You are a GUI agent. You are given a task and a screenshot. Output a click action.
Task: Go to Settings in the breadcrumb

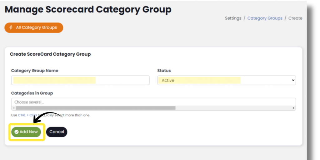coord(233,18)
